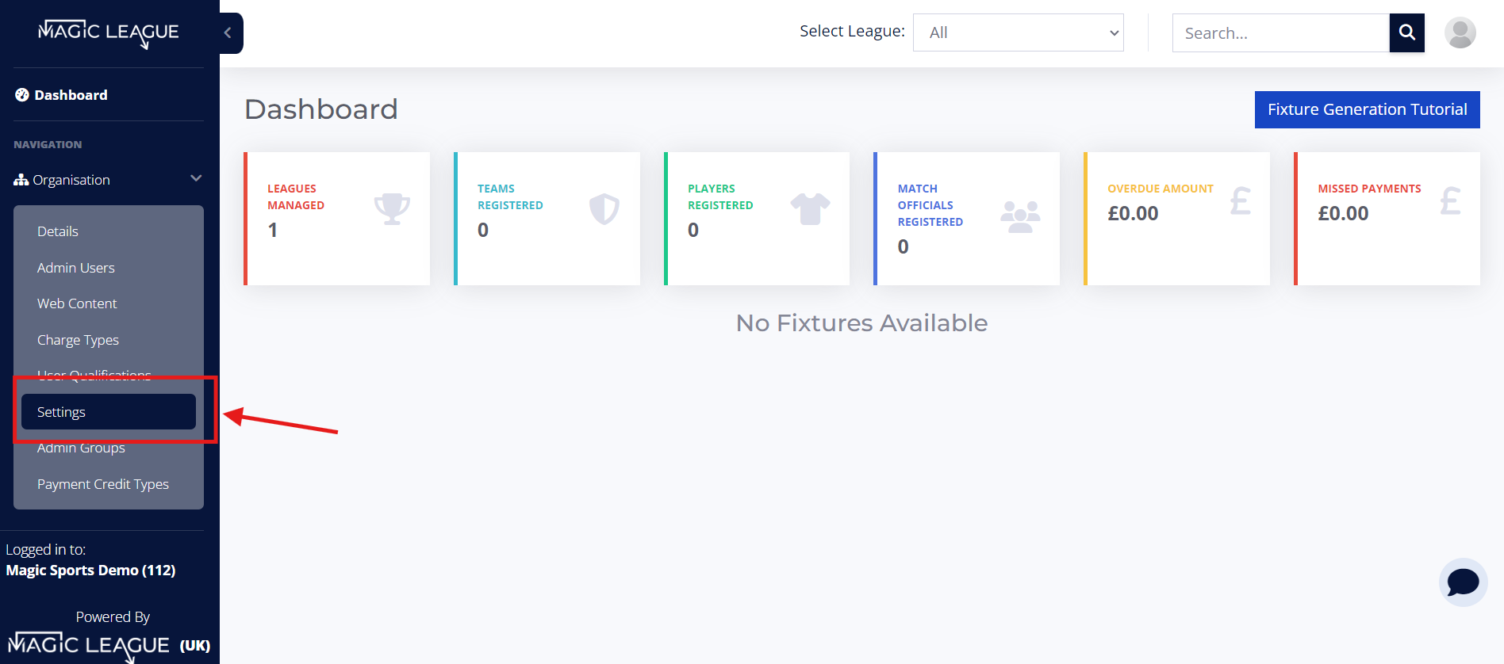
Task: Open the chat bubble widget
Action: [1463, 582]
